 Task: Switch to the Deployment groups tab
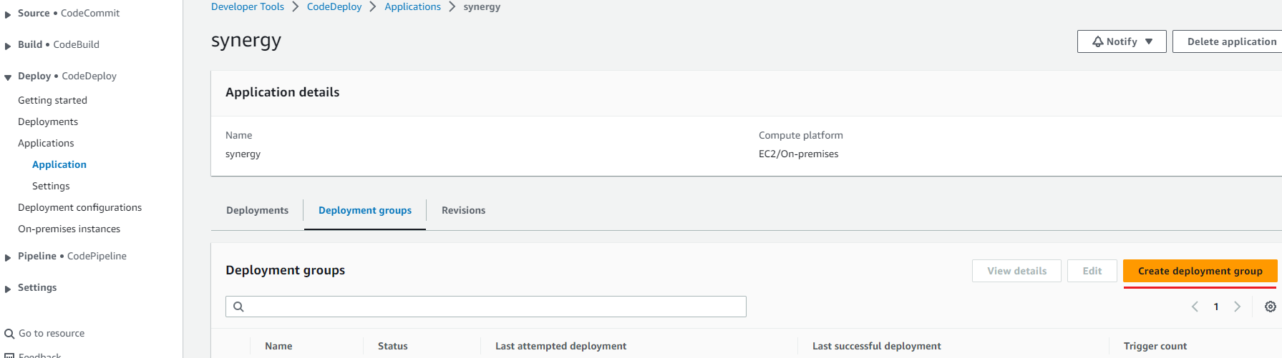pyautogui.click(x=365, y=211)
